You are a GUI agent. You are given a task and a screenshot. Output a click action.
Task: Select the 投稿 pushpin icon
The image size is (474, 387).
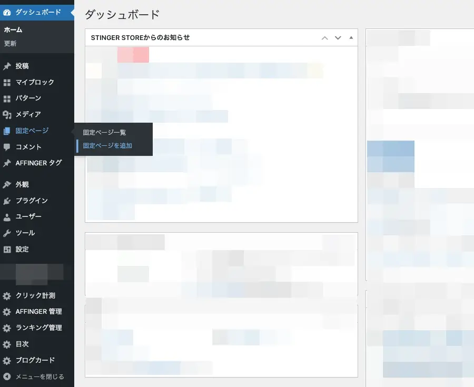8,66
